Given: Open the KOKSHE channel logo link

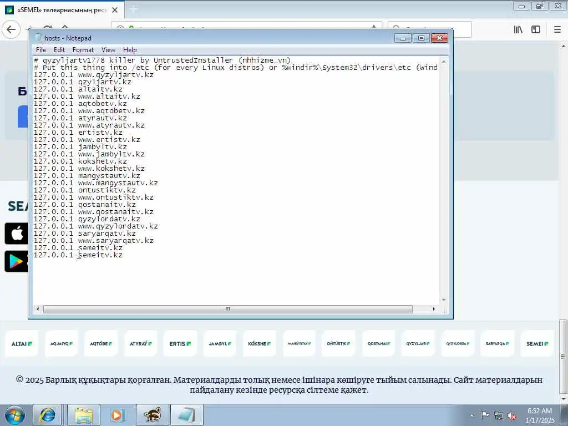Looking at the screenshot, I should click(x=260, y=343).
